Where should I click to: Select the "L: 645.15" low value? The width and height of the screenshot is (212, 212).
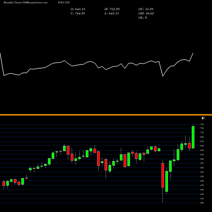coord(112,14)
